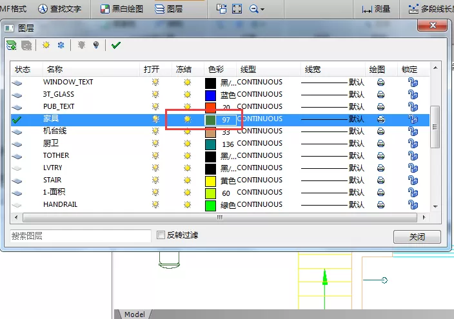Close the 图层 dialog with red X
This screenshot has height=319, width=454.
[x=432, y=25]
